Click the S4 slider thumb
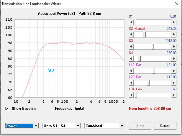Viewport: 182px width, 136px height. tap(140, 59)
